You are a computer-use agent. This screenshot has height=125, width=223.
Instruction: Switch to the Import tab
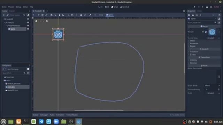12,11
